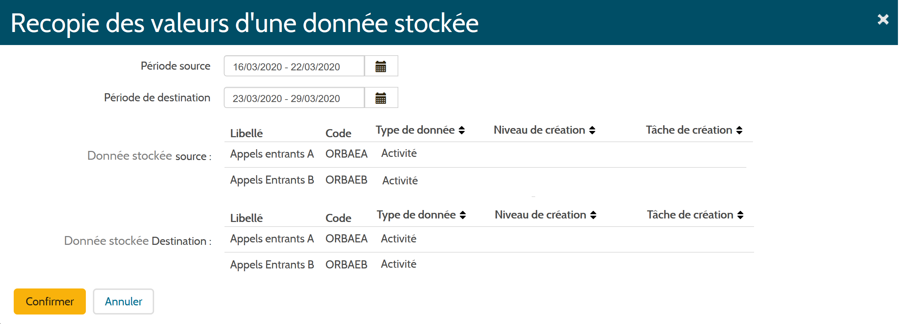Sort source table by Niveau de création

point(592,130)
